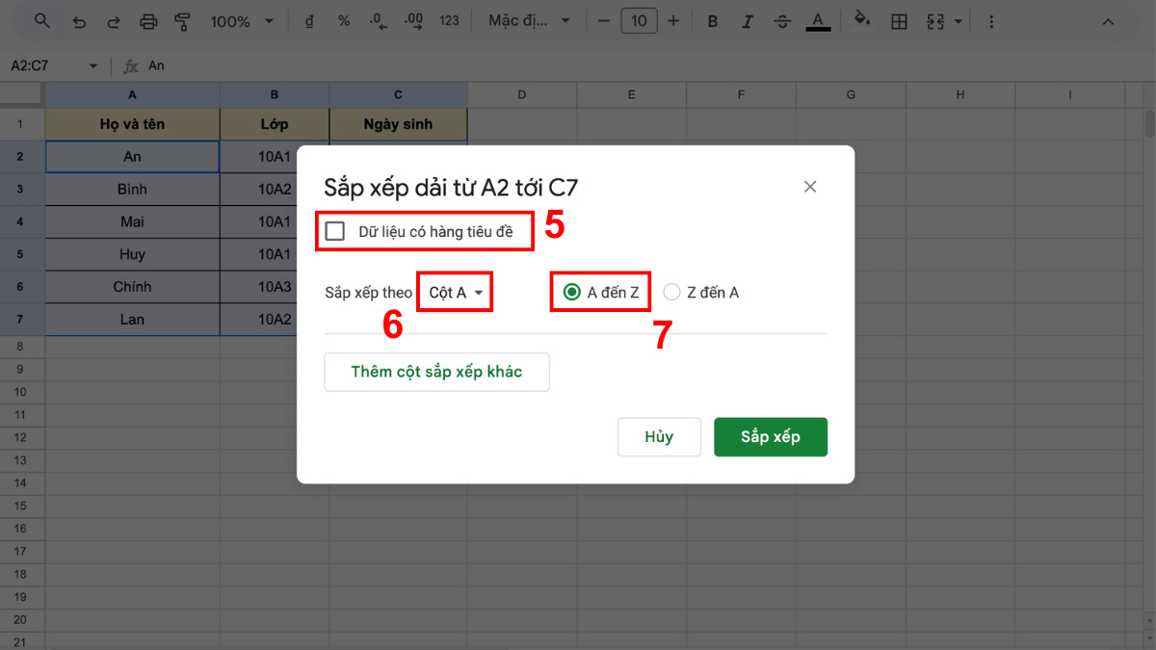Select column A header

(x=132, y=94)
